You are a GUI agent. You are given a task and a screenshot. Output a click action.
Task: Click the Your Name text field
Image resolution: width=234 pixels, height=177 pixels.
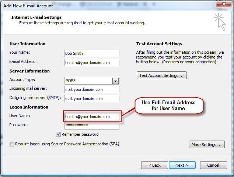92,53
